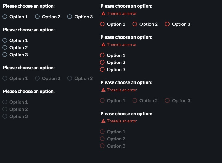
Task: Select Option 1 in enabled vertical non-error group
Action: click(x=5, y=41)
